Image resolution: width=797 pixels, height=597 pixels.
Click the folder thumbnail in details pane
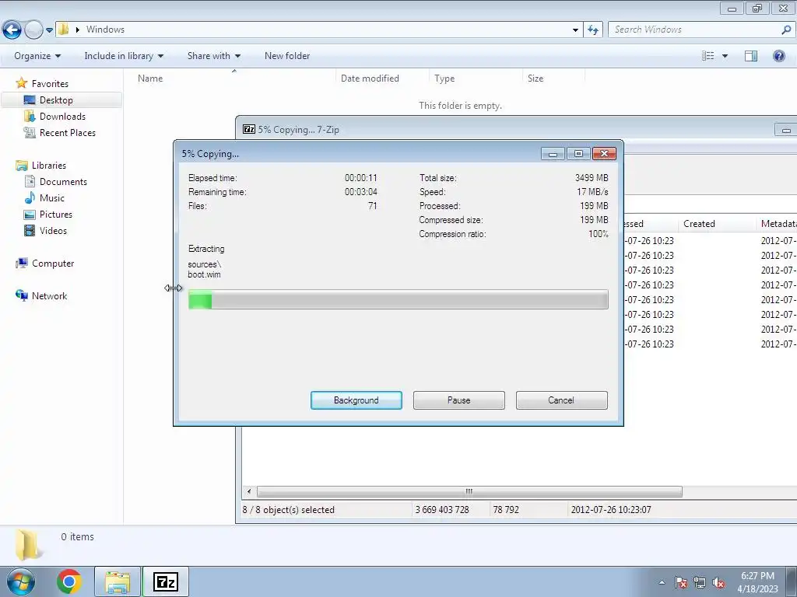coord(28,544)
